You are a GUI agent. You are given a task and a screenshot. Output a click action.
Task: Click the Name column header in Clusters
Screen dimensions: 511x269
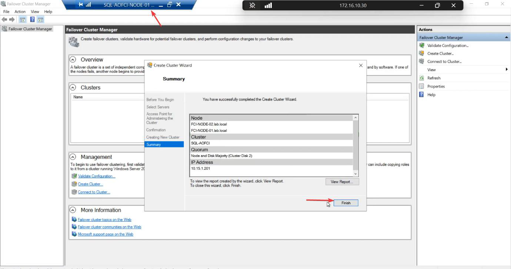tap(78, 97)
